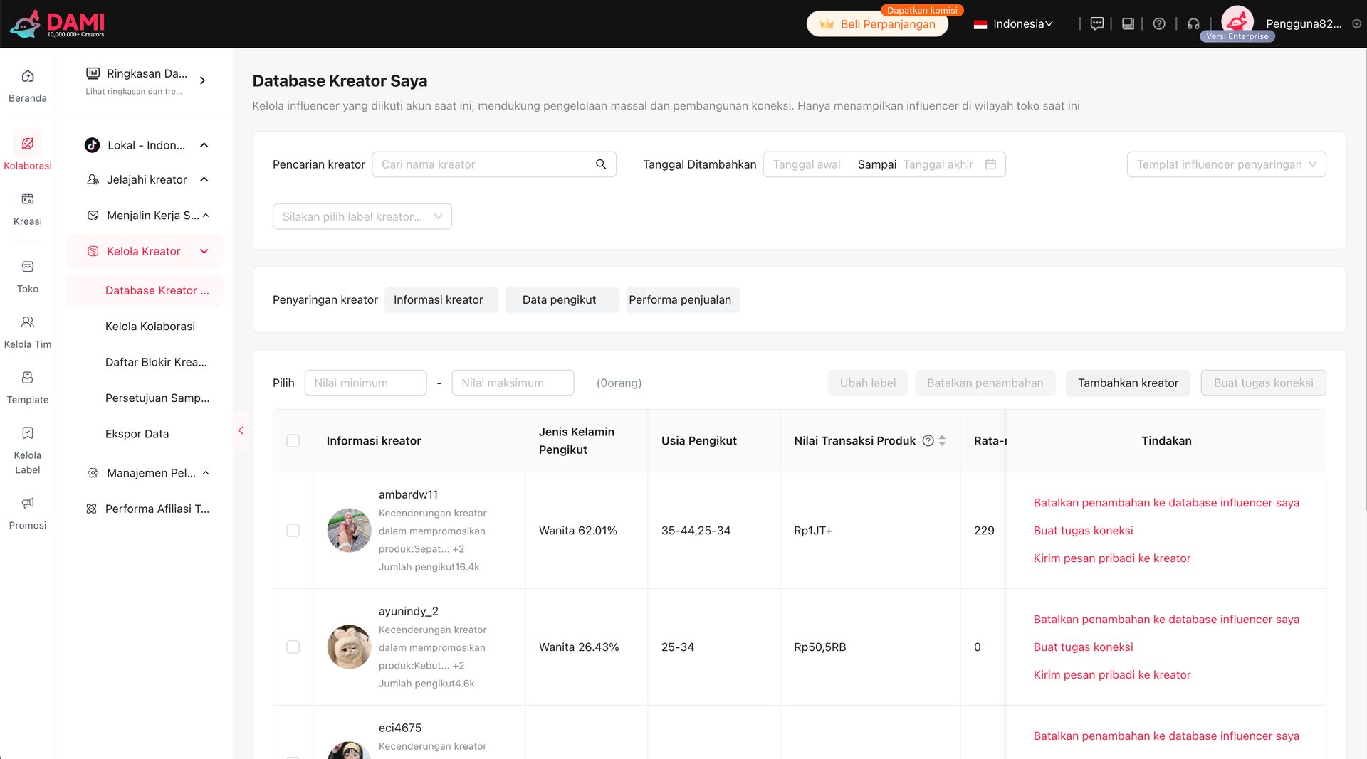The width and height of the screenshot is (1367, 759).
Task: Open Promosi megaphone icon
Action: (28, 503)
